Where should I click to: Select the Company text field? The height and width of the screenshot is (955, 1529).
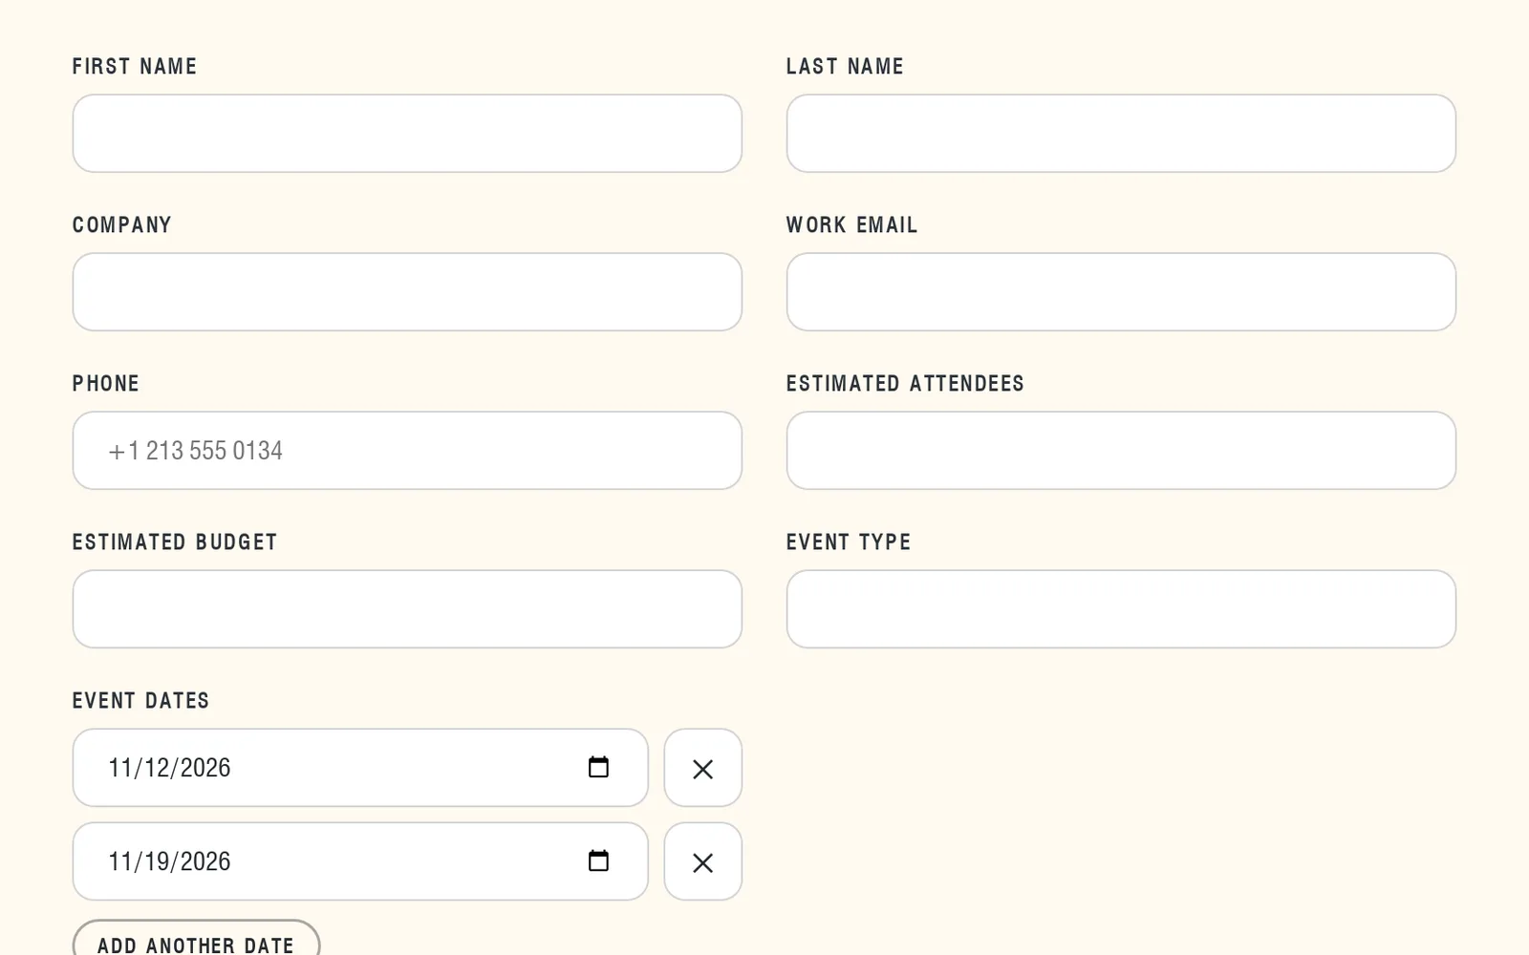tap(407, 292)
